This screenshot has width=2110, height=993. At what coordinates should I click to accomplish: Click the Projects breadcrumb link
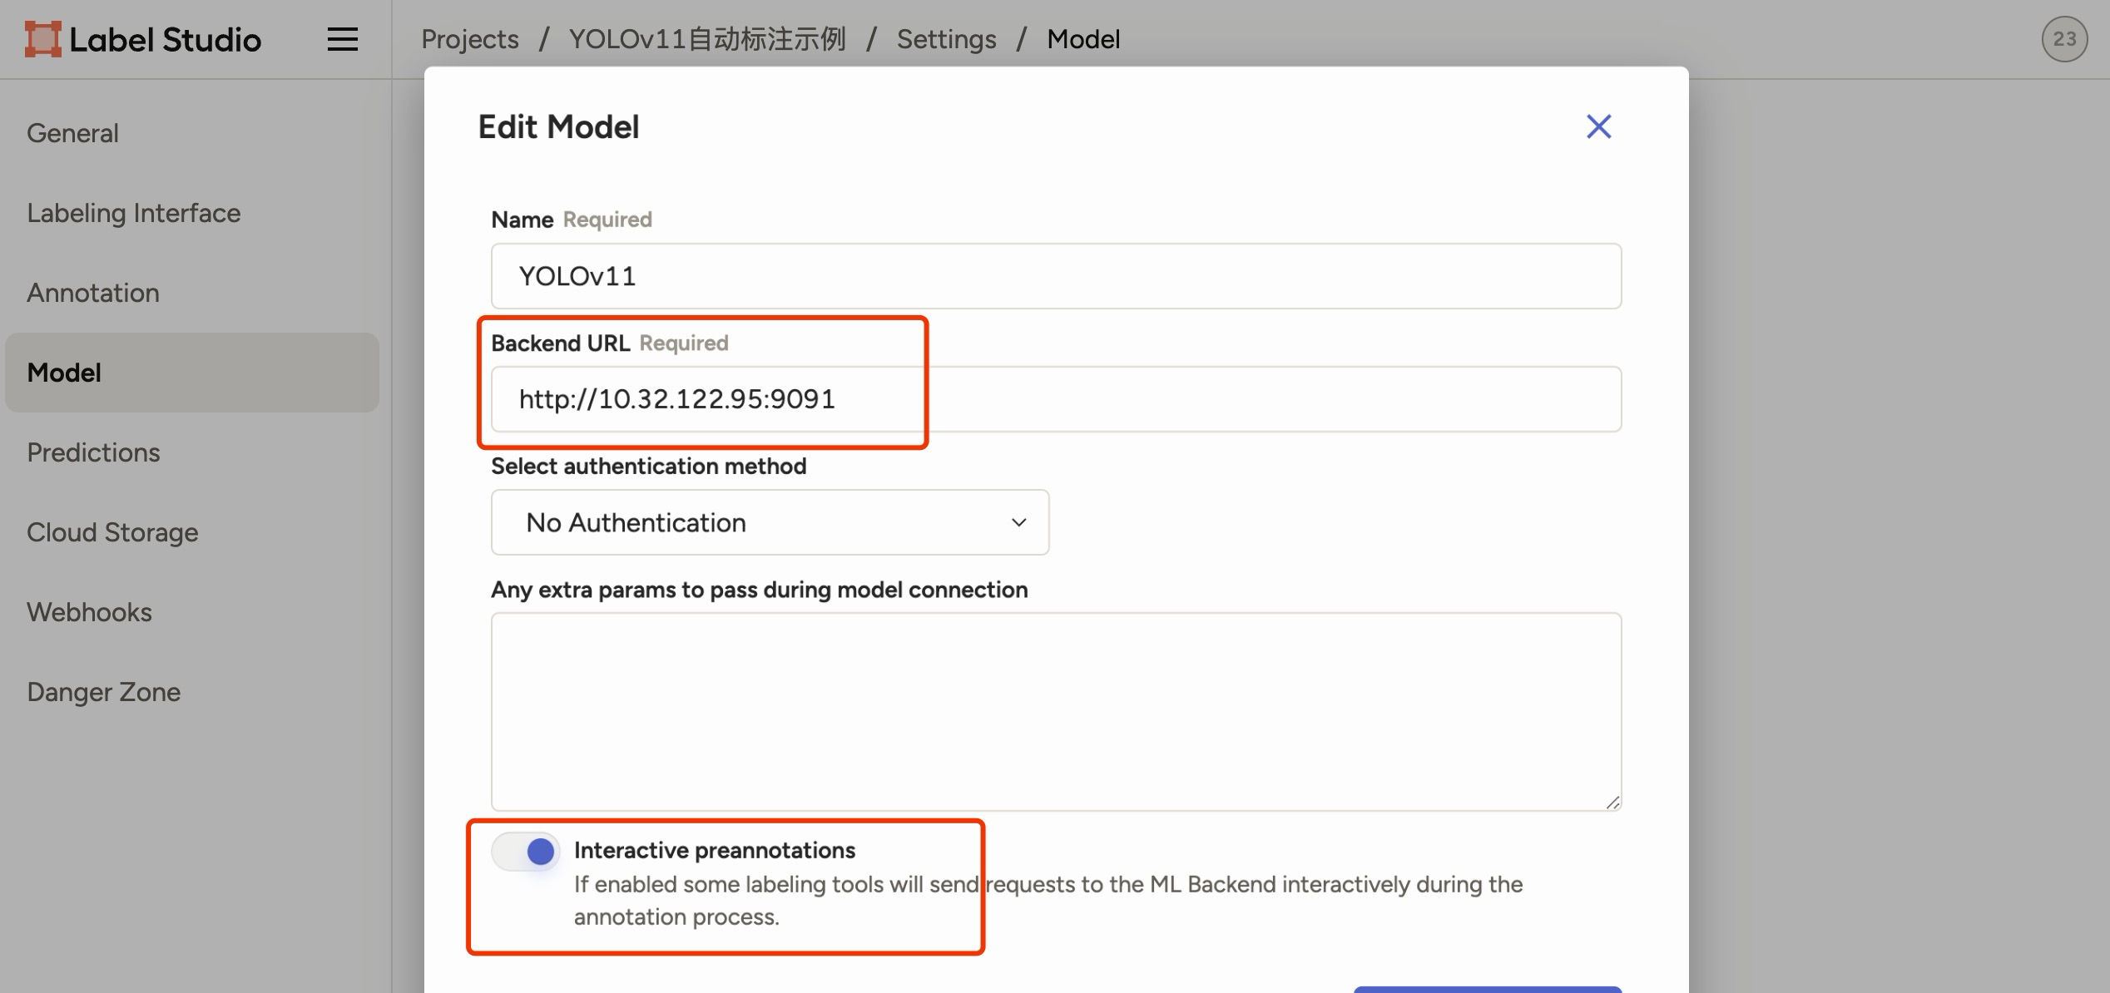469,39
